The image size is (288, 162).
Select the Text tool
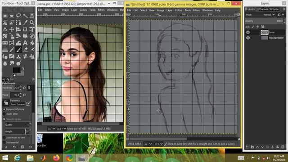25,43
